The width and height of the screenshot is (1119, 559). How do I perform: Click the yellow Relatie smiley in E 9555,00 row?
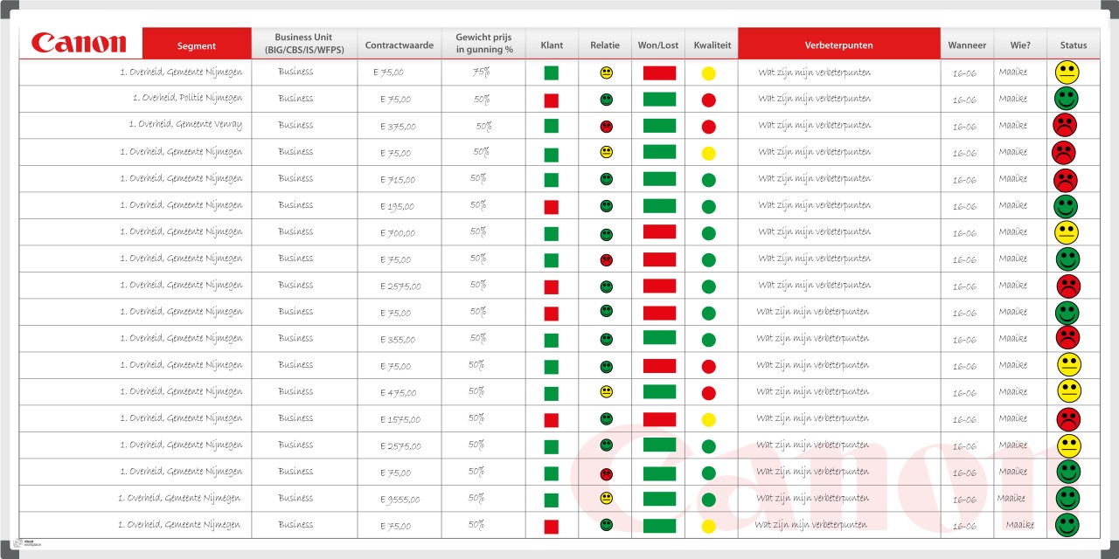pos(607,498)
